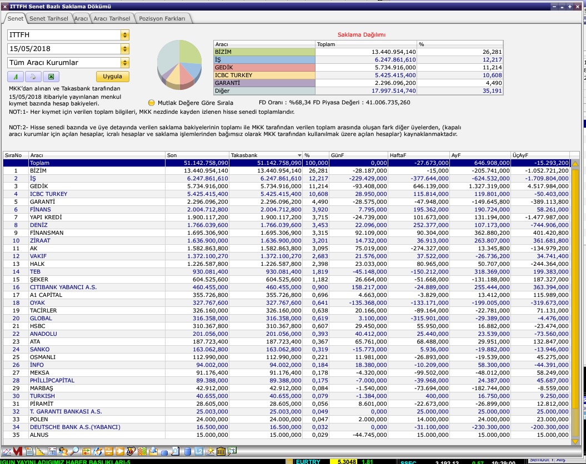Open the pie chart scroll report icon

click(131, 451)
